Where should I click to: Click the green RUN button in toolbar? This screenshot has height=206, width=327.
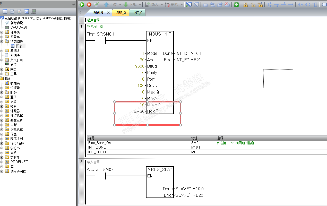click(82, 4)
